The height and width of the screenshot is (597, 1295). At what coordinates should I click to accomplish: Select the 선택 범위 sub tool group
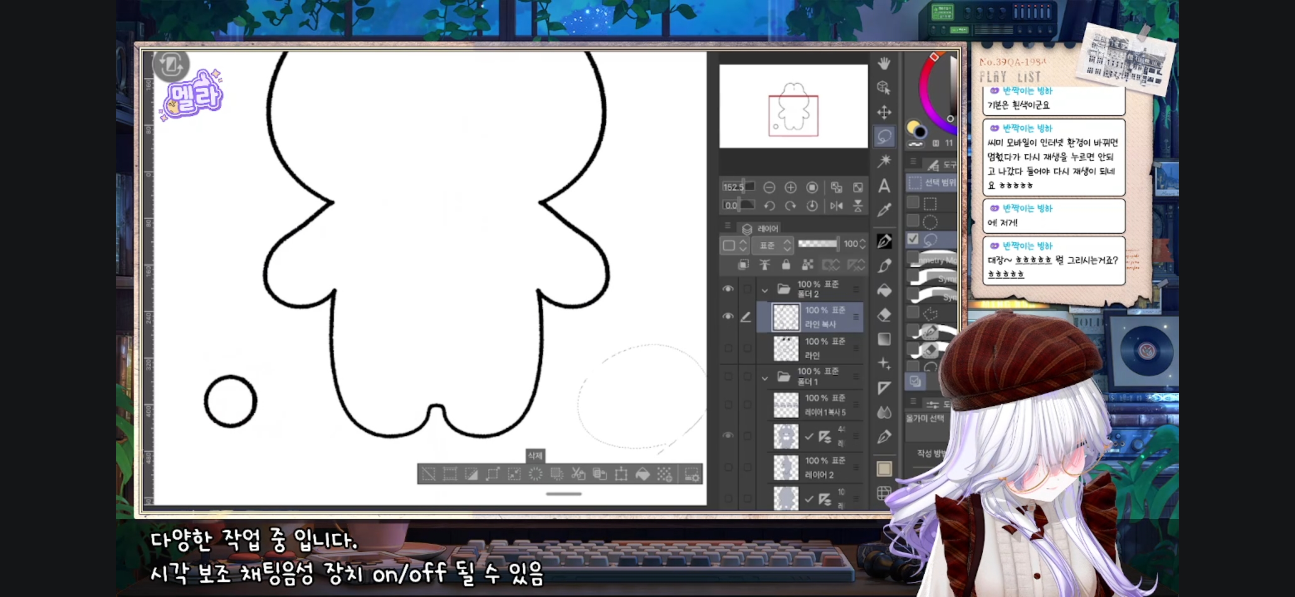(931, 183)
